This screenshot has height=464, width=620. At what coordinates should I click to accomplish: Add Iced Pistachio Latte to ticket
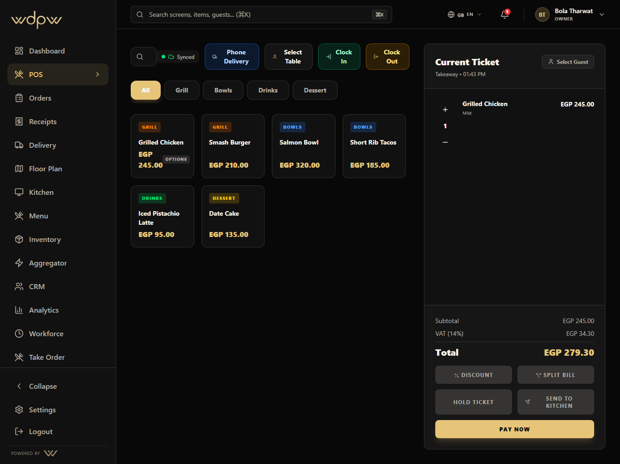click(x=162, y=216)
